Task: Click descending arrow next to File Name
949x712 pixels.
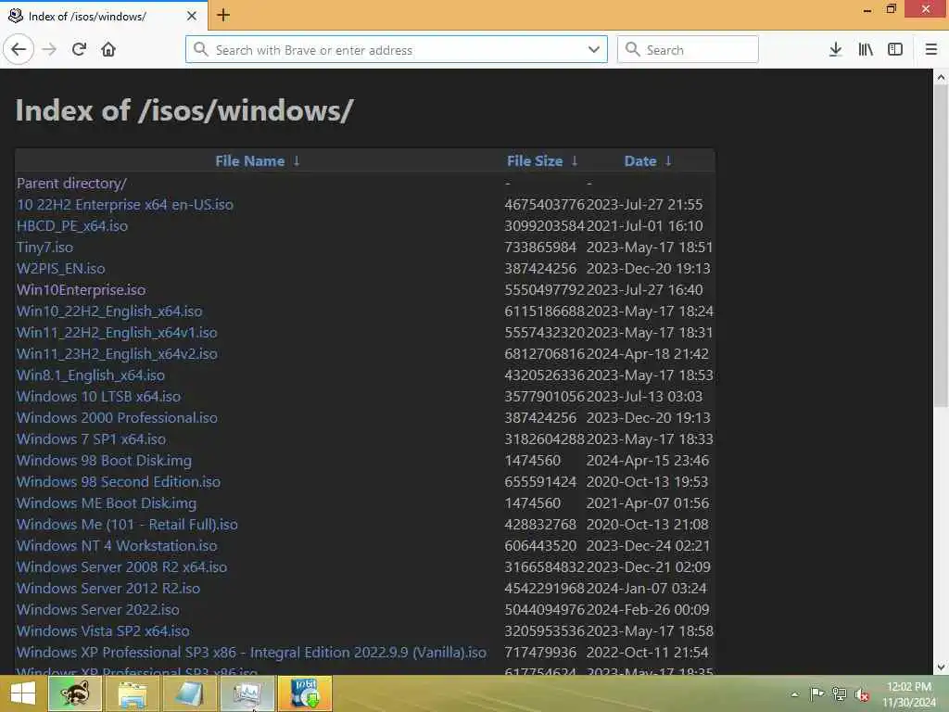Action: pos(297,161)
